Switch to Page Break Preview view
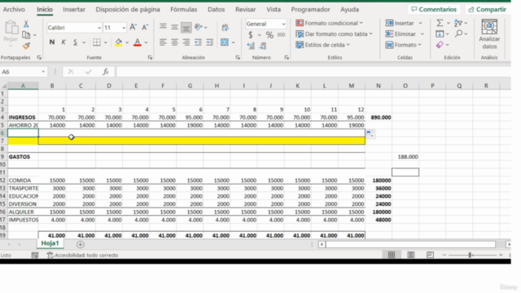The width and height of the screenshot is (521, 293). tap(430, 255)
